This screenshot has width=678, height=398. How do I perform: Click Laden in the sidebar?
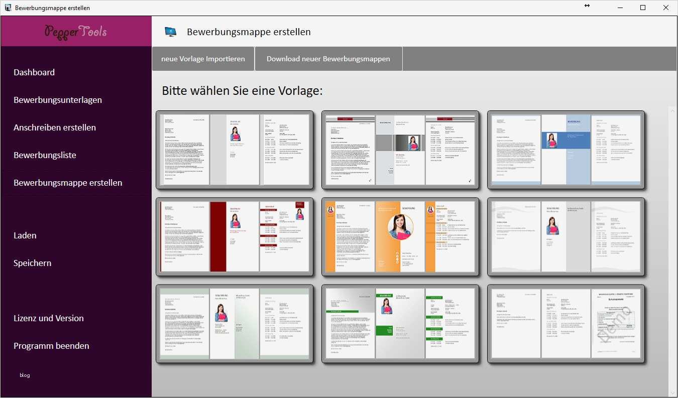[25, 235]
